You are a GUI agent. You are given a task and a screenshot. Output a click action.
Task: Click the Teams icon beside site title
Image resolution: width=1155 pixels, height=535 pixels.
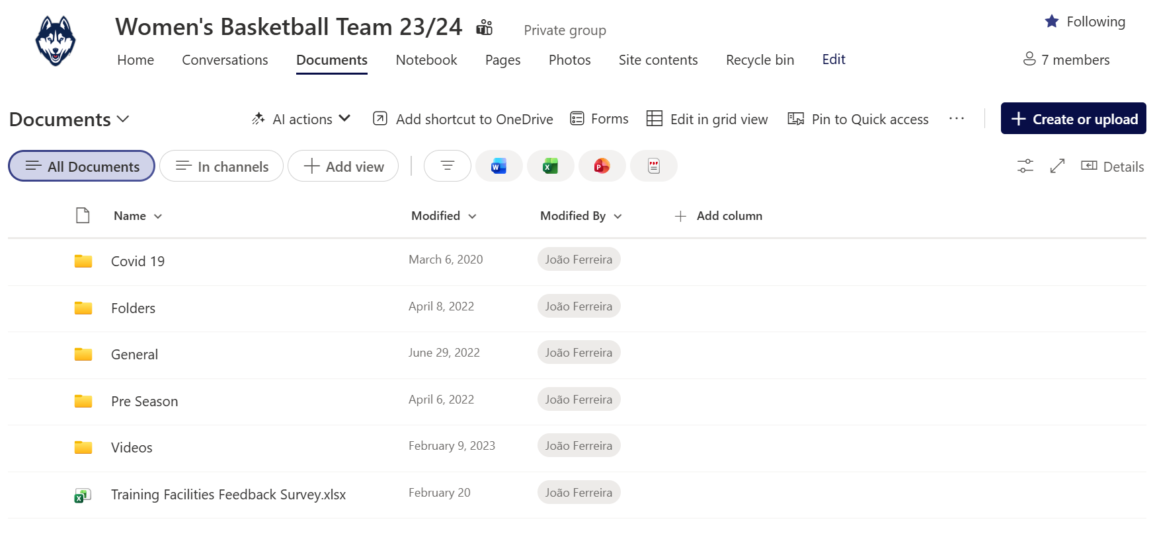(485, 28)
